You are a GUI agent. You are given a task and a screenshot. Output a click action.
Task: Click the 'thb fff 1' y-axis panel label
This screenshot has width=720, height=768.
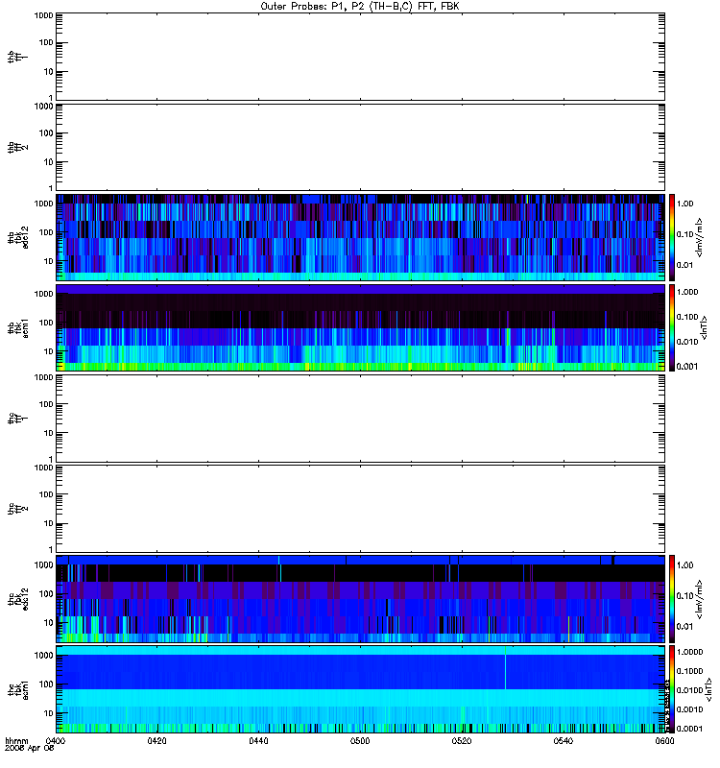tap(18, 57)
